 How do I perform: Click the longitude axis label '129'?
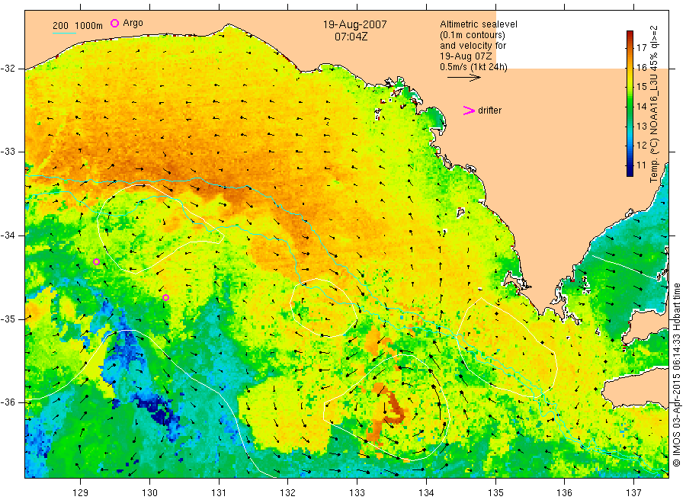[x=81, y=493]
